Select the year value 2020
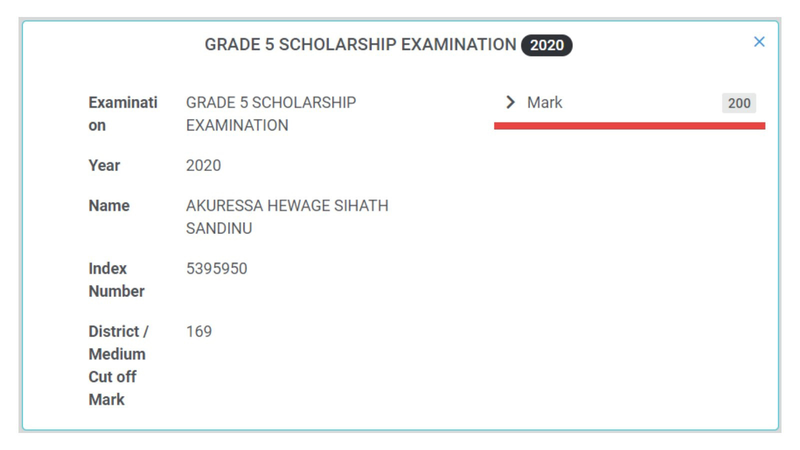The width and height of the screenshot is (800, 450). pyautogui.click(x=203, y=165)
